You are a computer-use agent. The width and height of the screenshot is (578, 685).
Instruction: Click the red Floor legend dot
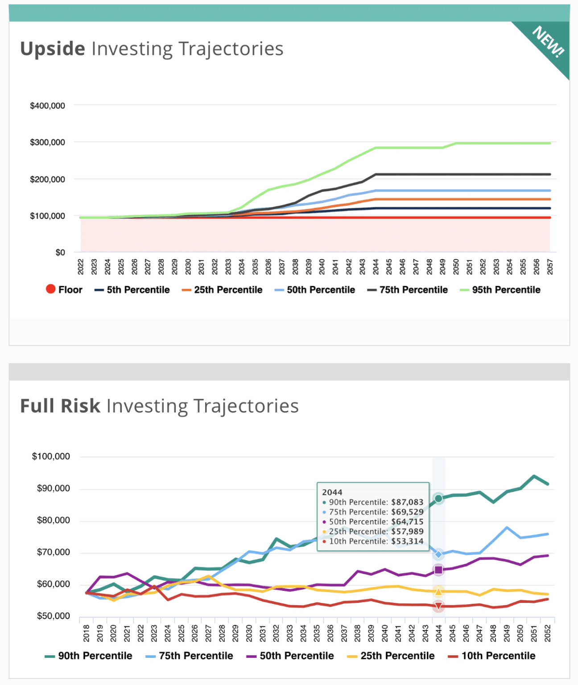pyautogui.click(x=50, y=289)
